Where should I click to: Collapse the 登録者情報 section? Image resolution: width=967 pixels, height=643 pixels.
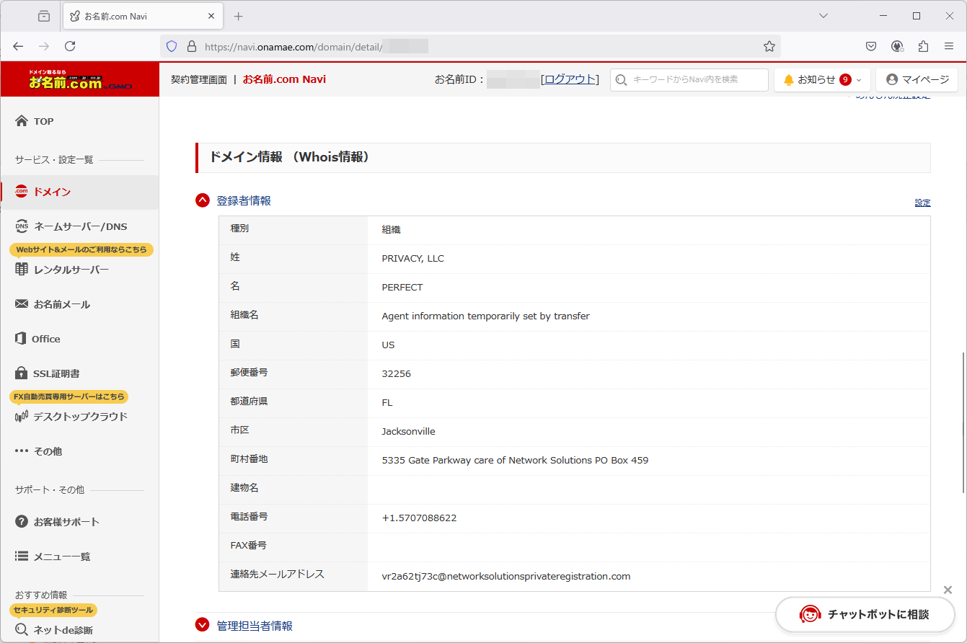[203, 200]
